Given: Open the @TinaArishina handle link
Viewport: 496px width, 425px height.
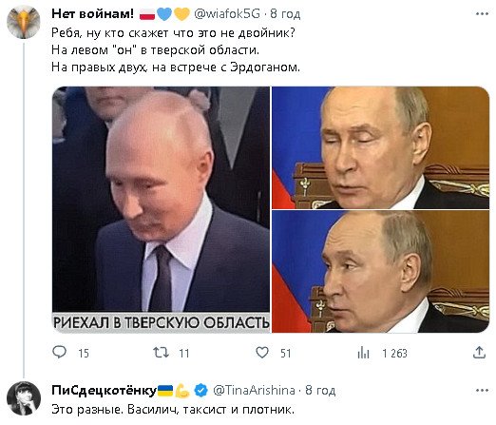Looking at the screenshot, I should click(254, 391).
